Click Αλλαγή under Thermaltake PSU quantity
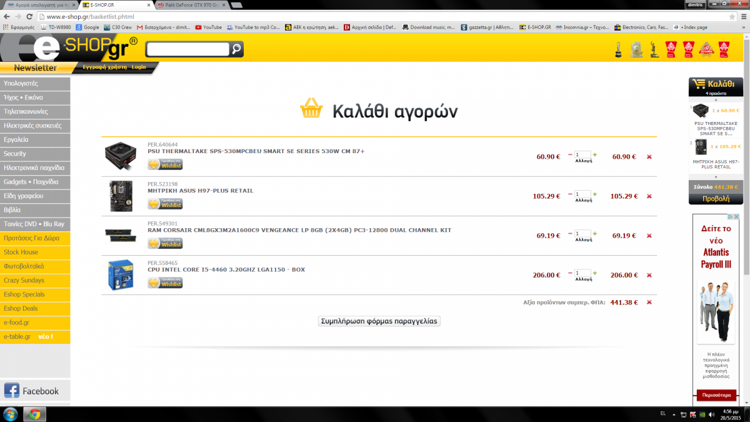The image size is (750, 422). (x=583, y=161)
